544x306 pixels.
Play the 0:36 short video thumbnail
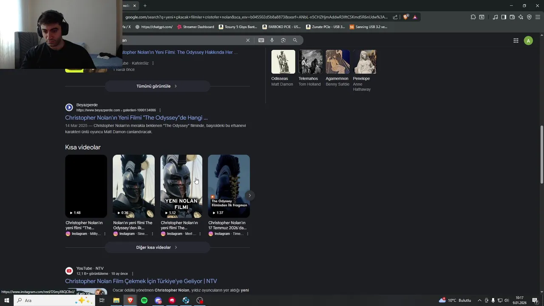[x=133, y=186]
